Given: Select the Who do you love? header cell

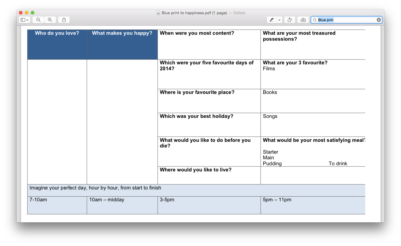Looking at the screenshot, I should tap(57, 45).
